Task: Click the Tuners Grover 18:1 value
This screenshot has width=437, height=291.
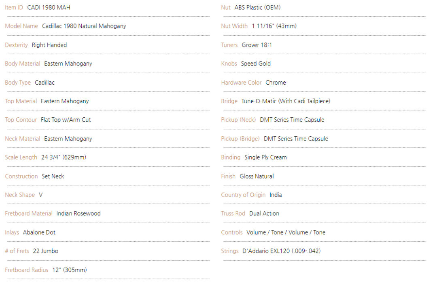Action: click(257, 45)
